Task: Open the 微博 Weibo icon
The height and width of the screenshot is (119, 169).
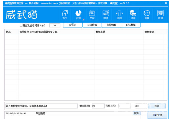Action: pyautogui.click(x=106, y=15)
